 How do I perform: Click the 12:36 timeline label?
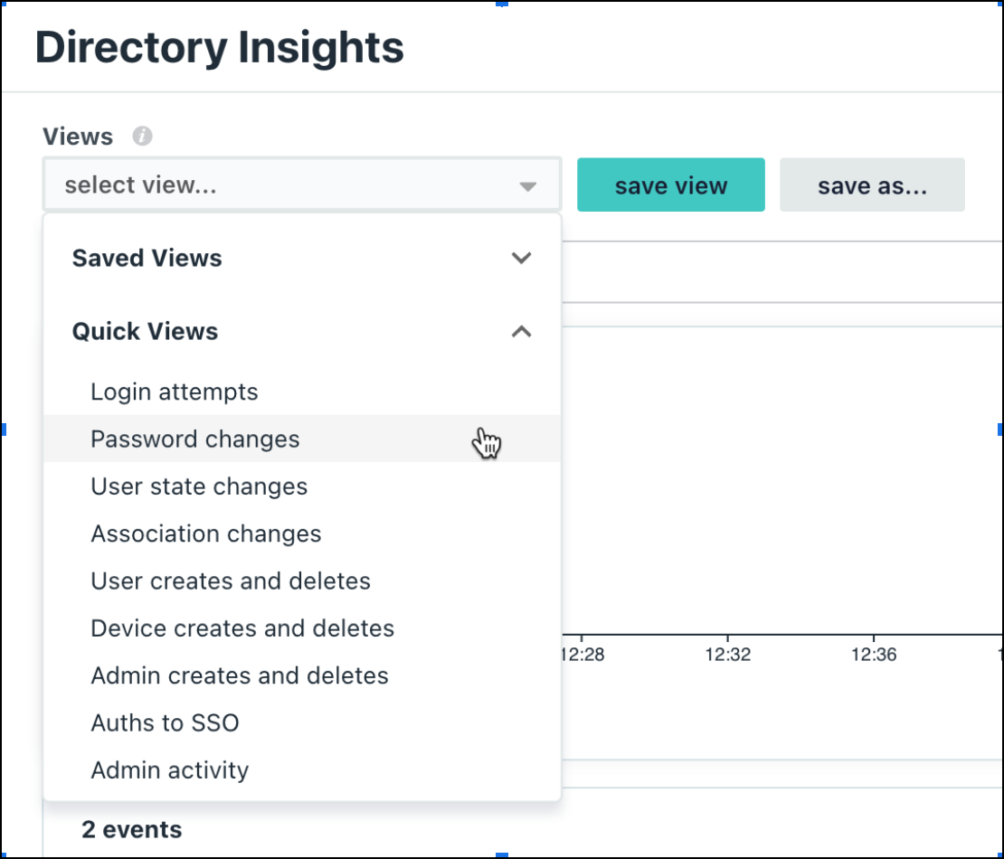(874, 655)
